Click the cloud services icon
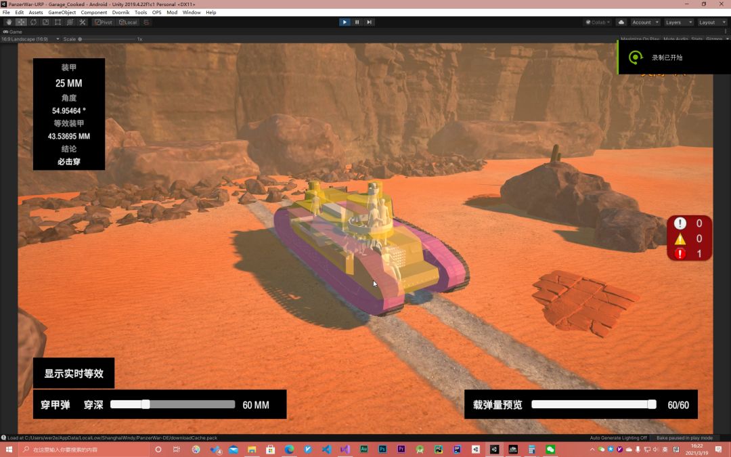This screenshot has height=457, width=731. click(621, 22)
